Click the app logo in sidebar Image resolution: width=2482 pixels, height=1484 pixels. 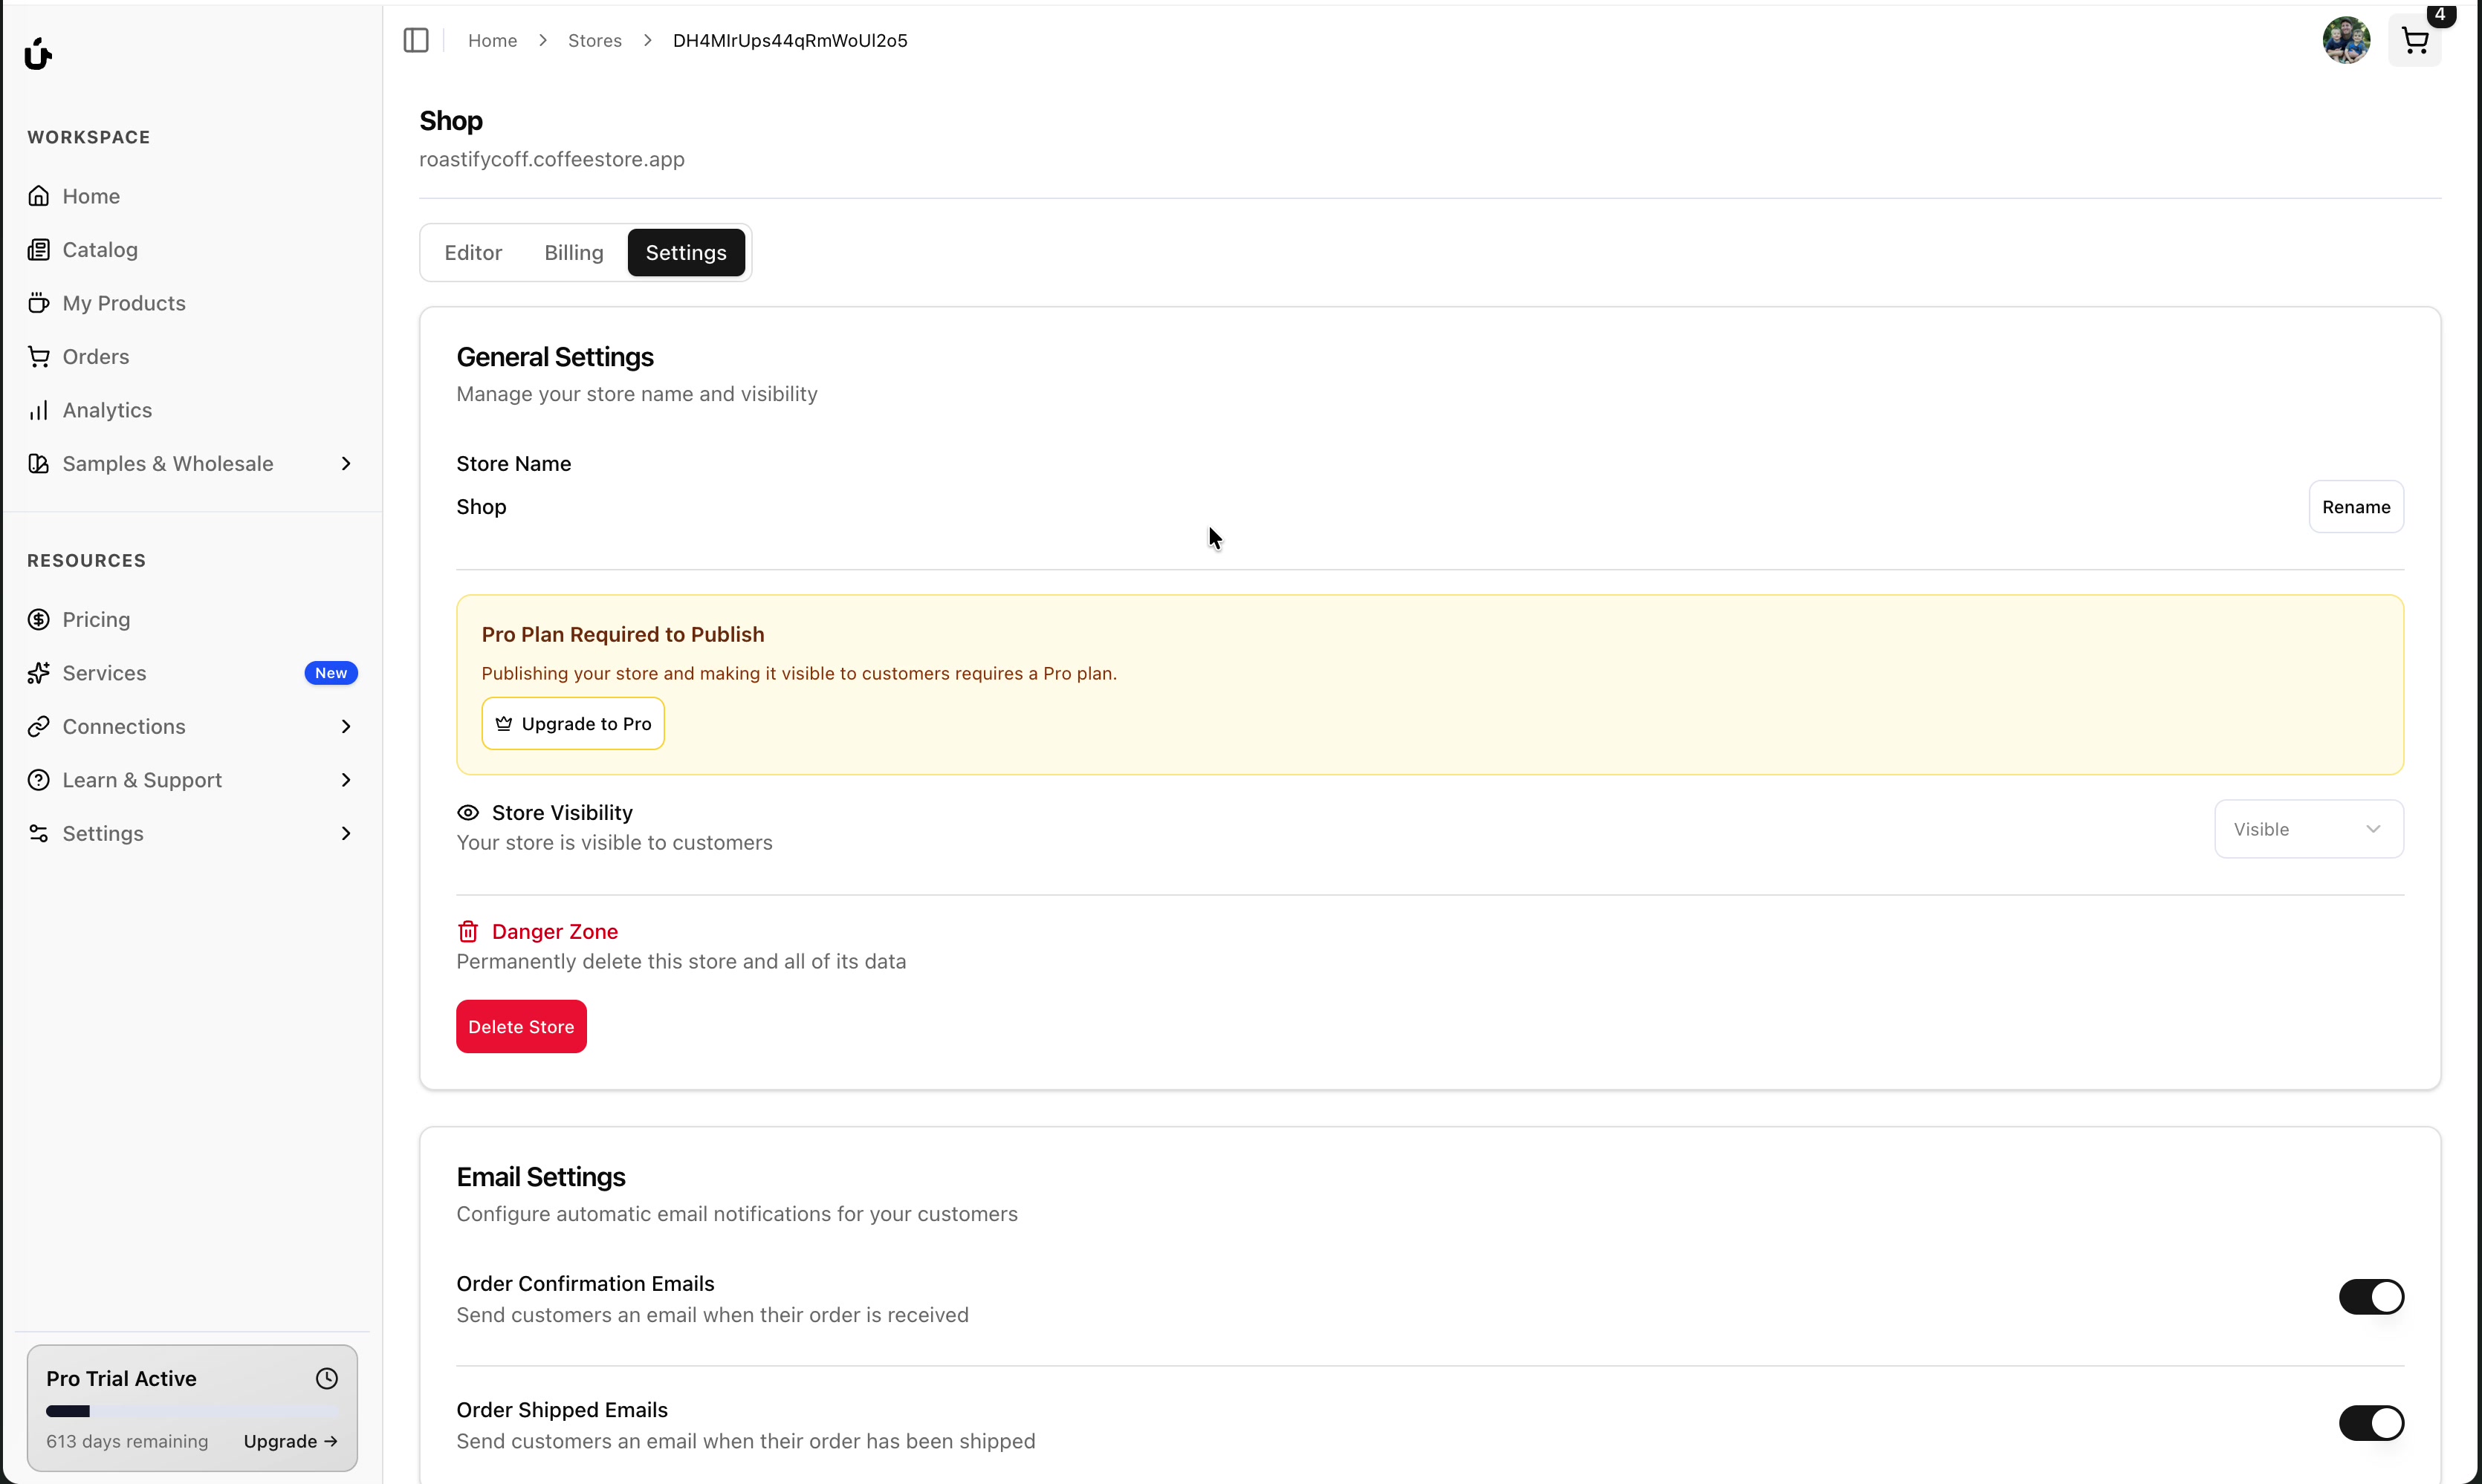(38, 54)
